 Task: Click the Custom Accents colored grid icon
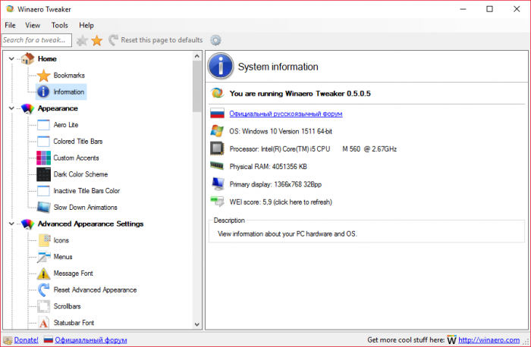[x=43, y=158]
